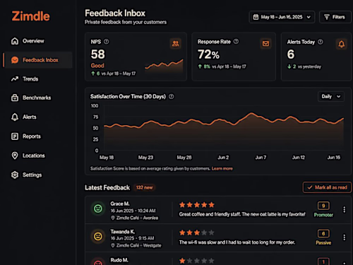Click the envelope icon on Response Rate card
353x265 pixels.
[265, 44]
